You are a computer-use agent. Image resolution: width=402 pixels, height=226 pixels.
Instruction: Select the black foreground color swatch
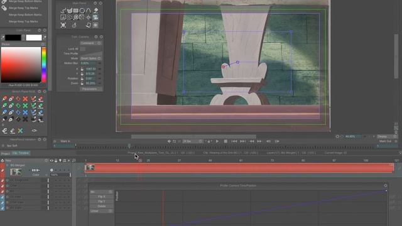point(13,38)
